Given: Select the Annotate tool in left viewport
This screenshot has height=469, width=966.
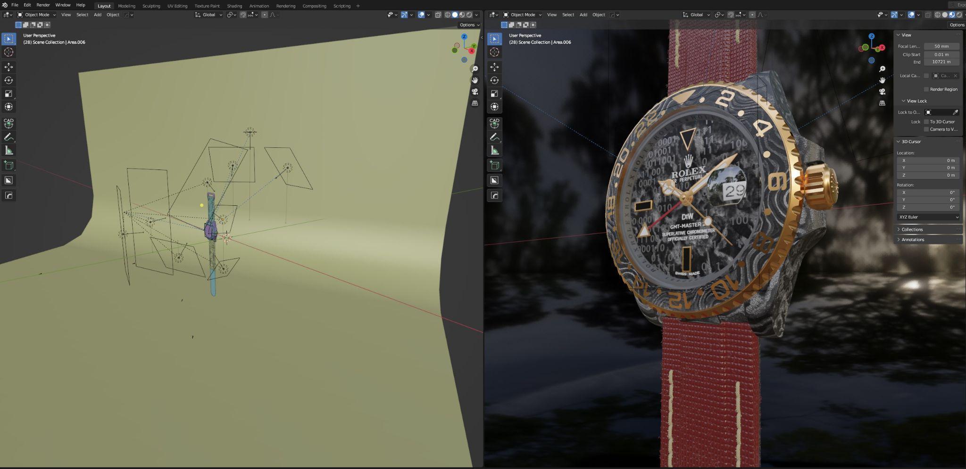Looking at the screenshot, I should point(8,137).
